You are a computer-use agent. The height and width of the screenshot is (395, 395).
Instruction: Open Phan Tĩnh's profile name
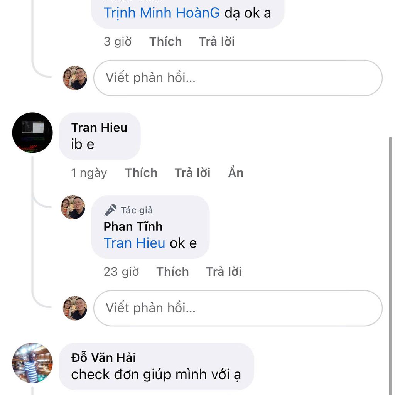click(x=133, y=226)
